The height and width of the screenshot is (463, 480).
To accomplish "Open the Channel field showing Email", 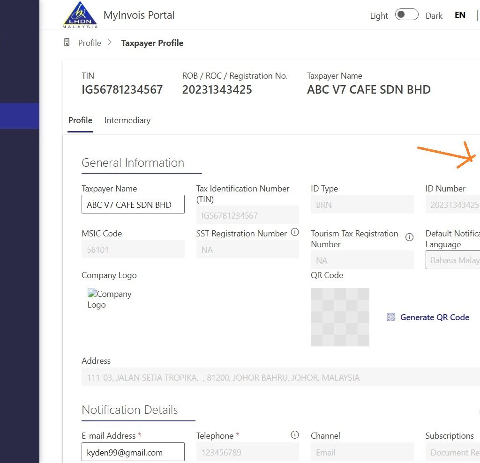I will tap(362, 453).
